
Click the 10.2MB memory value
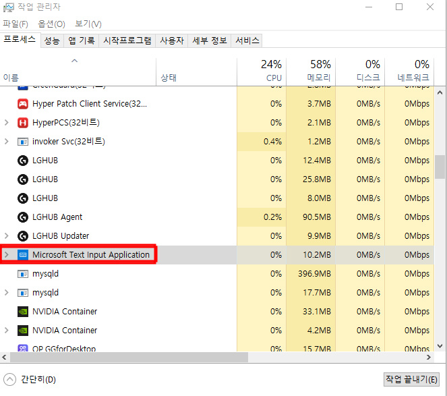317,255
